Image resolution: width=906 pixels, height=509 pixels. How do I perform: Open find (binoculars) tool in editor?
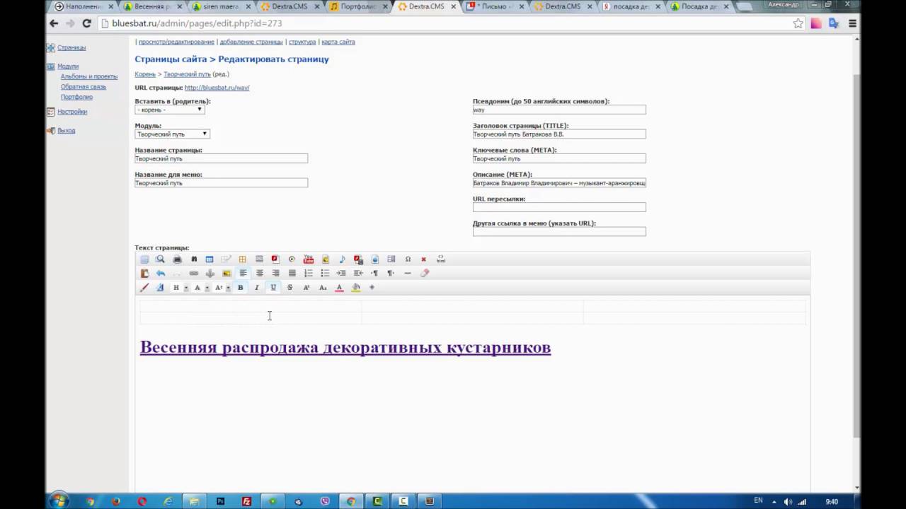[194, 259]
